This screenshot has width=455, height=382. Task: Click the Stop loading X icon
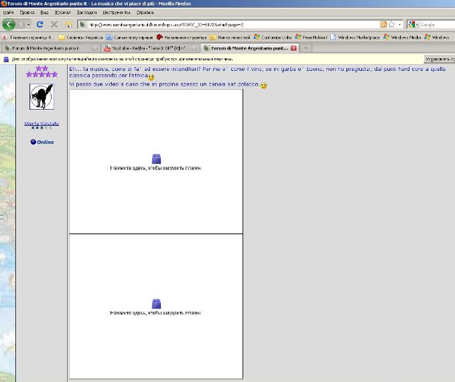click(54, 24)
